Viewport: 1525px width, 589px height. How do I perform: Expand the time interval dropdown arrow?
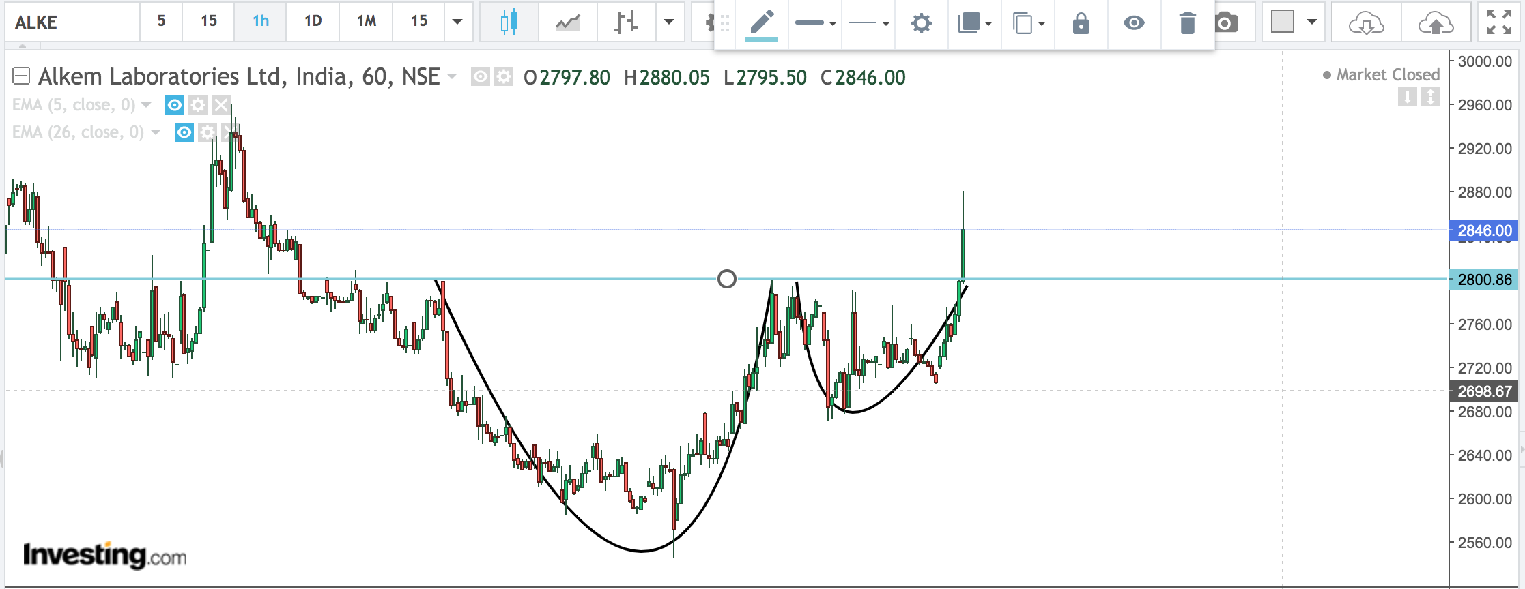click(457, 22)
